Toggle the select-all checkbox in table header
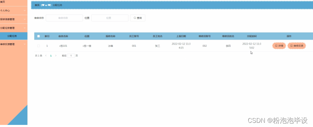This screenshot has height=127, width=313. coord(38,36)
